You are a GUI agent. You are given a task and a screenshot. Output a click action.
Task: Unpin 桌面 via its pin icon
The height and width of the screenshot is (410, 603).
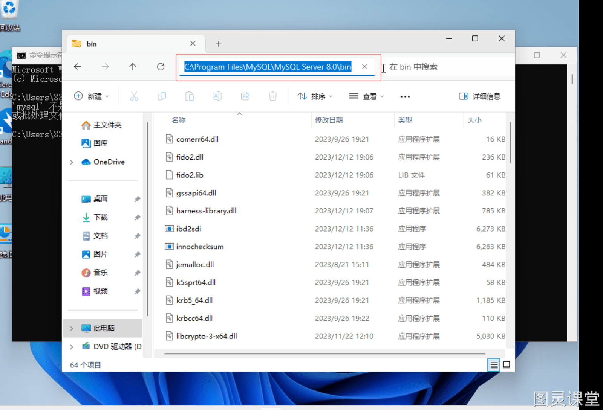[x=137, y=199]
